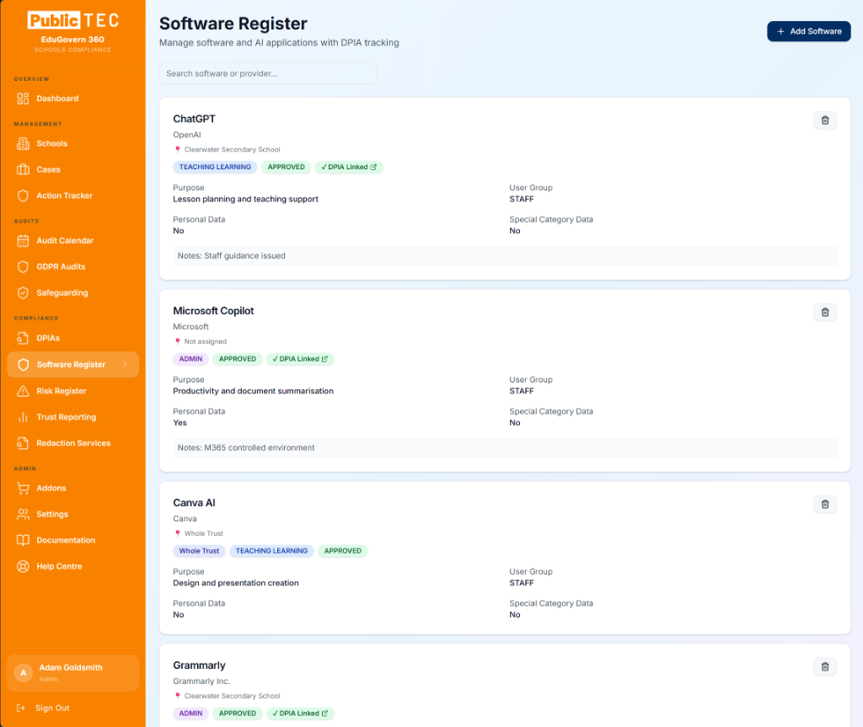Click the APPROVED badge on ChatGPT
Viewport: 863px width, 727px height.
(286, 167)
